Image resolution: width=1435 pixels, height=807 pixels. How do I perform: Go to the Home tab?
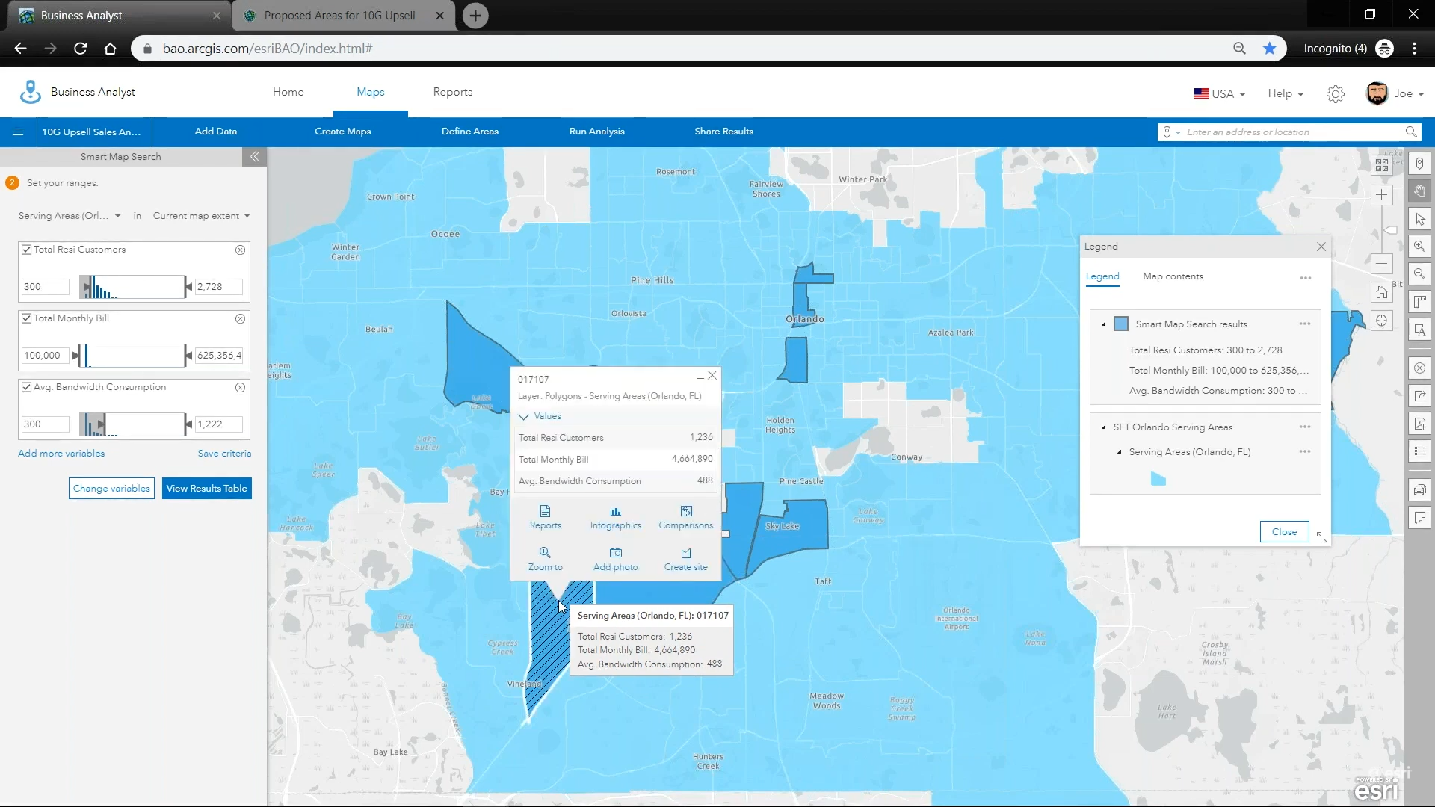click(x=288, y=92)
